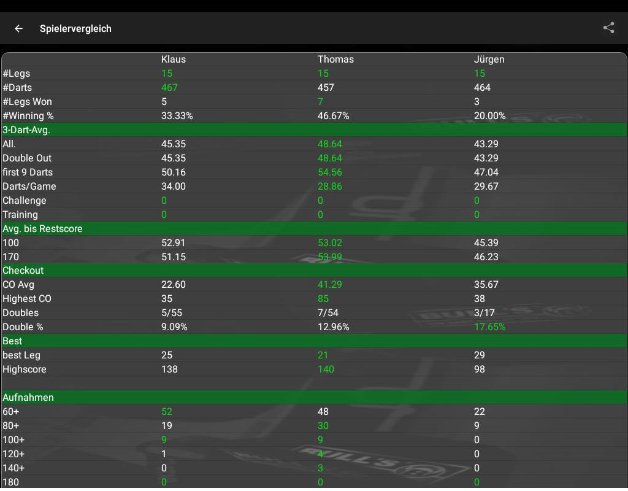Screen dimensions: 628x491
Task: Tap the Avg. bis Restscore section header
Action: coord(42,228)
